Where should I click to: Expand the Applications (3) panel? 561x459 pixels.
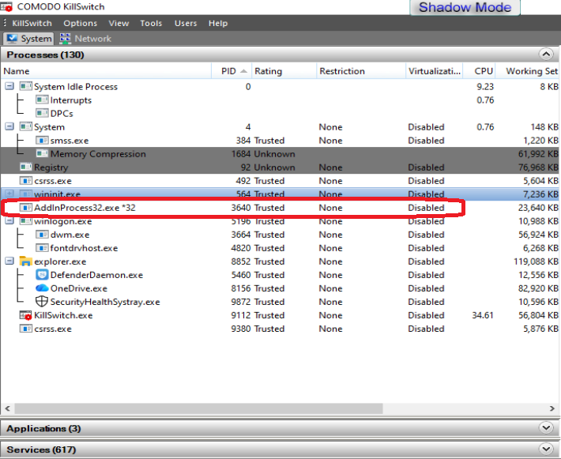tap(546, 428)
